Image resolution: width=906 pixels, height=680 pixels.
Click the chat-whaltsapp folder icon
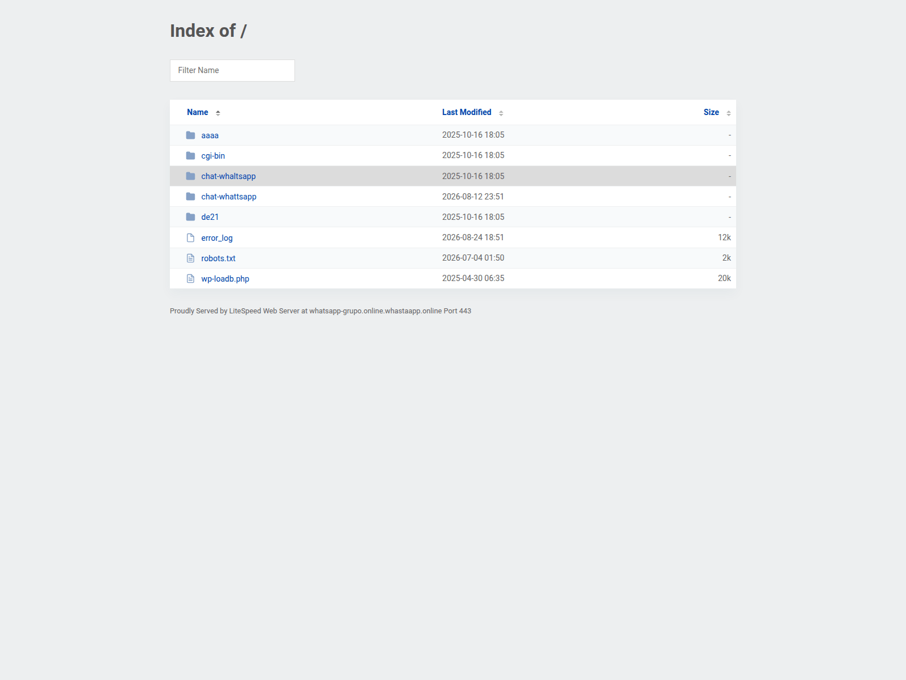pos(190,176)
